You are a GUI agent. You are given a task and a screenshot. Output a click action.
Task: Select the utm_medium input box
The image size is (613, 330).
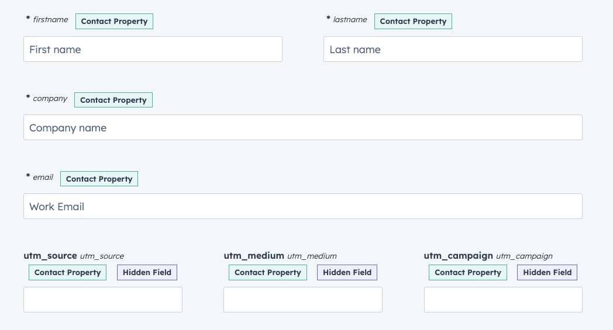click(x=303, y=300)
